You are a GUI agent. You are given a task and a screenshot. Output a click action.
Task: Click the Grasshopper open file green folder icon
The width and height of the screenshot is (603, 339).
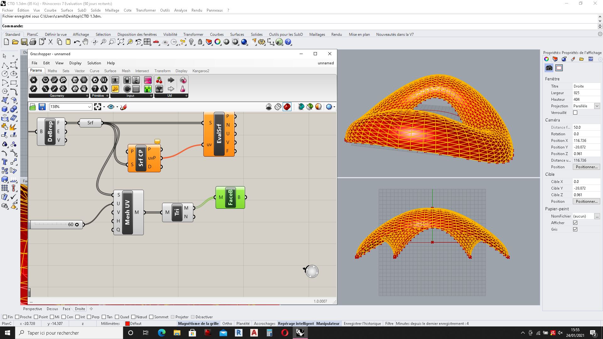tap(33, 107)
